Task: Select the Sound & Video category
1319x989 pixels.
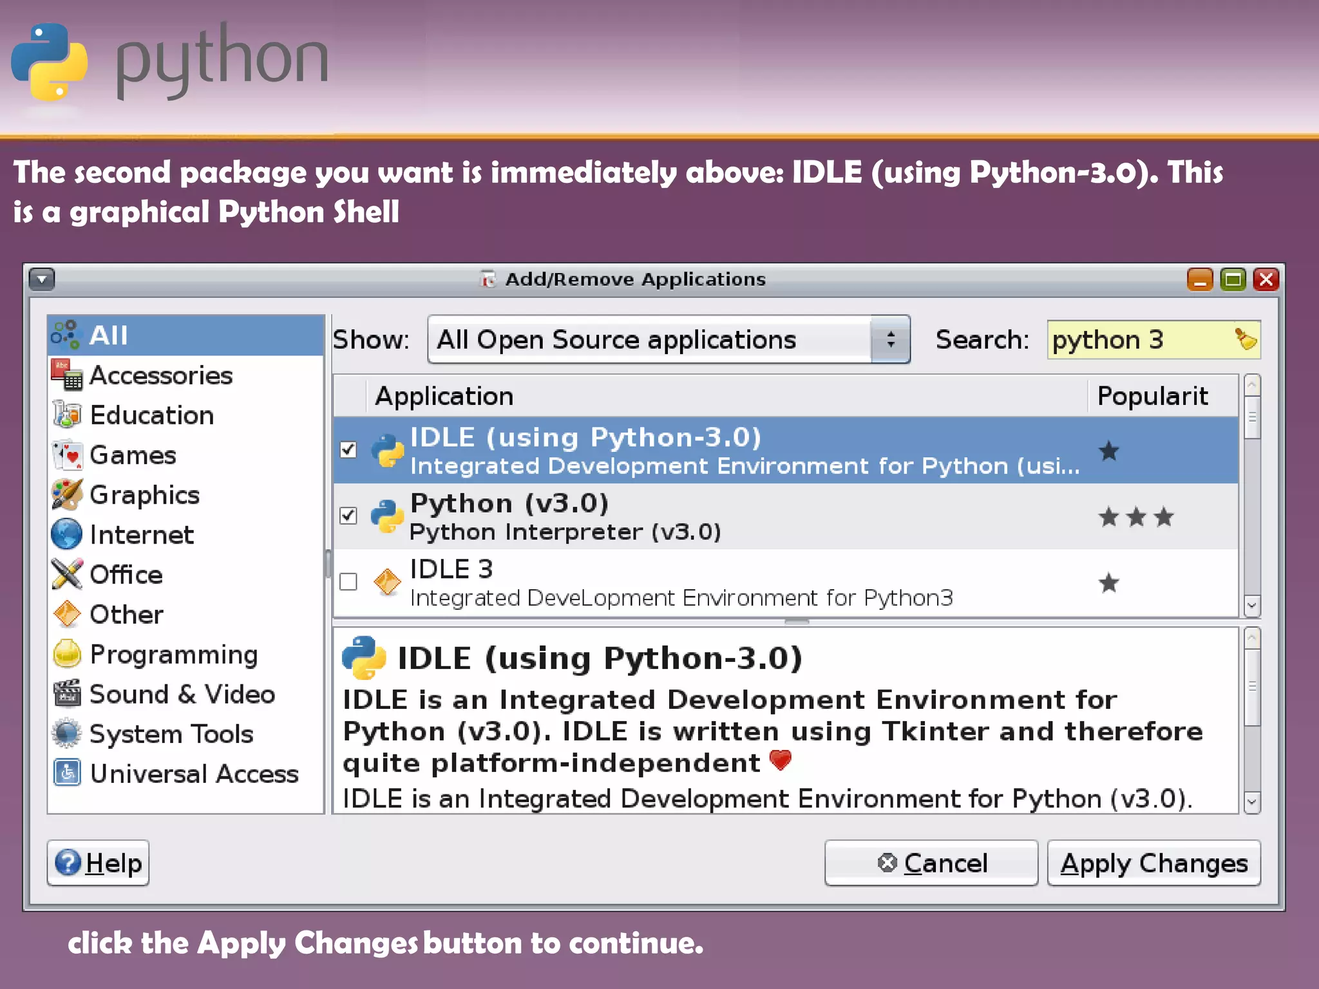Action: (185, 693)
